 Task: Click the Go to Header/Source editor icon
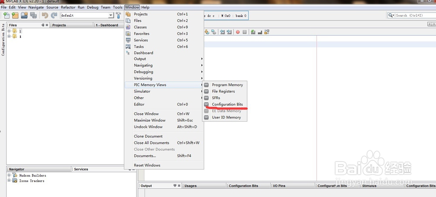coord(267,32)
